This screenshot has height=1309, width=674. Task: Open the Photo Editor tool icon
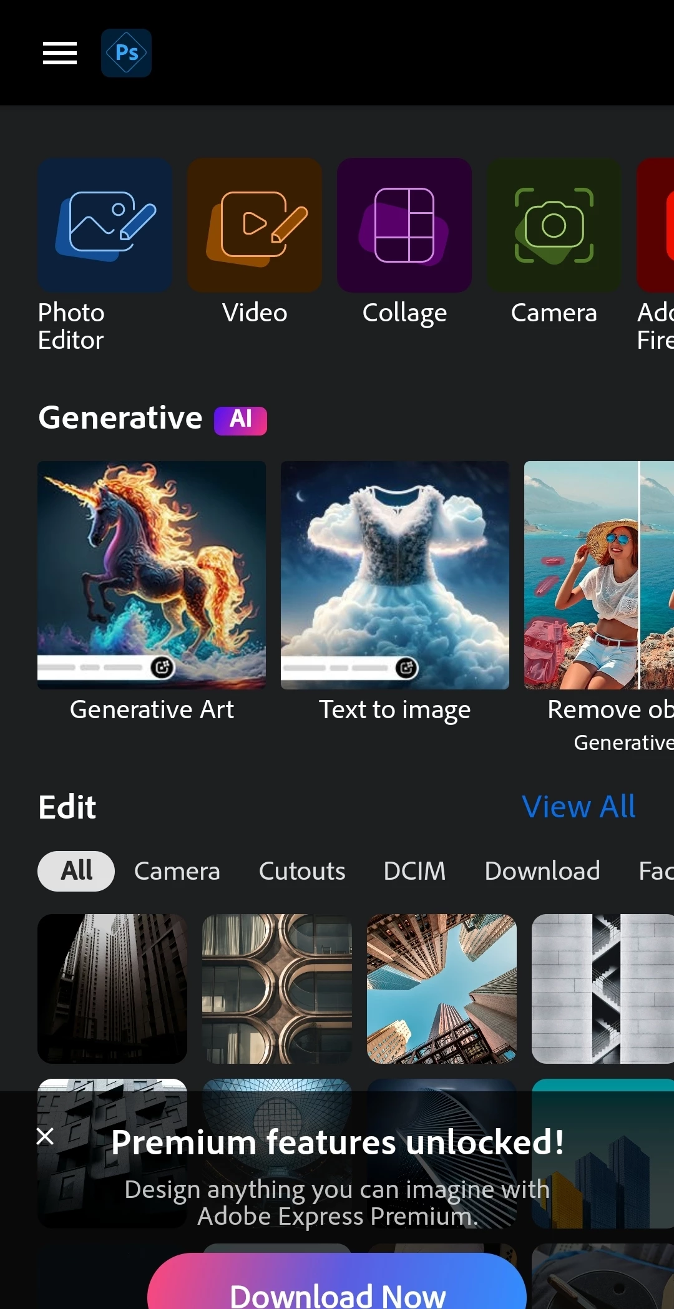[x=105, y=225]
